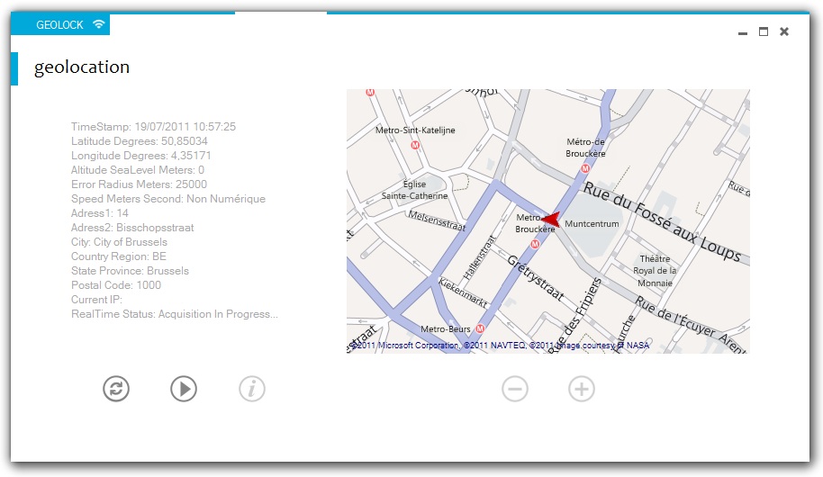Minimize the Geolock window
This screenshot has width=823, height=477.
point(743,32)
